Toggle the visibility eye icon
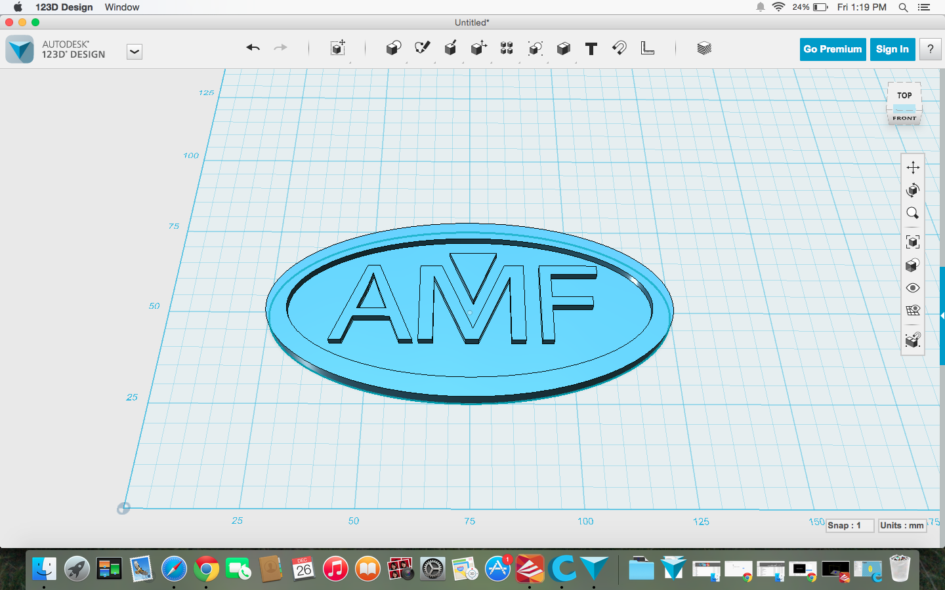The width and height of the screenshot is (945, 590). pyautogui.click(x=913, y=288)
